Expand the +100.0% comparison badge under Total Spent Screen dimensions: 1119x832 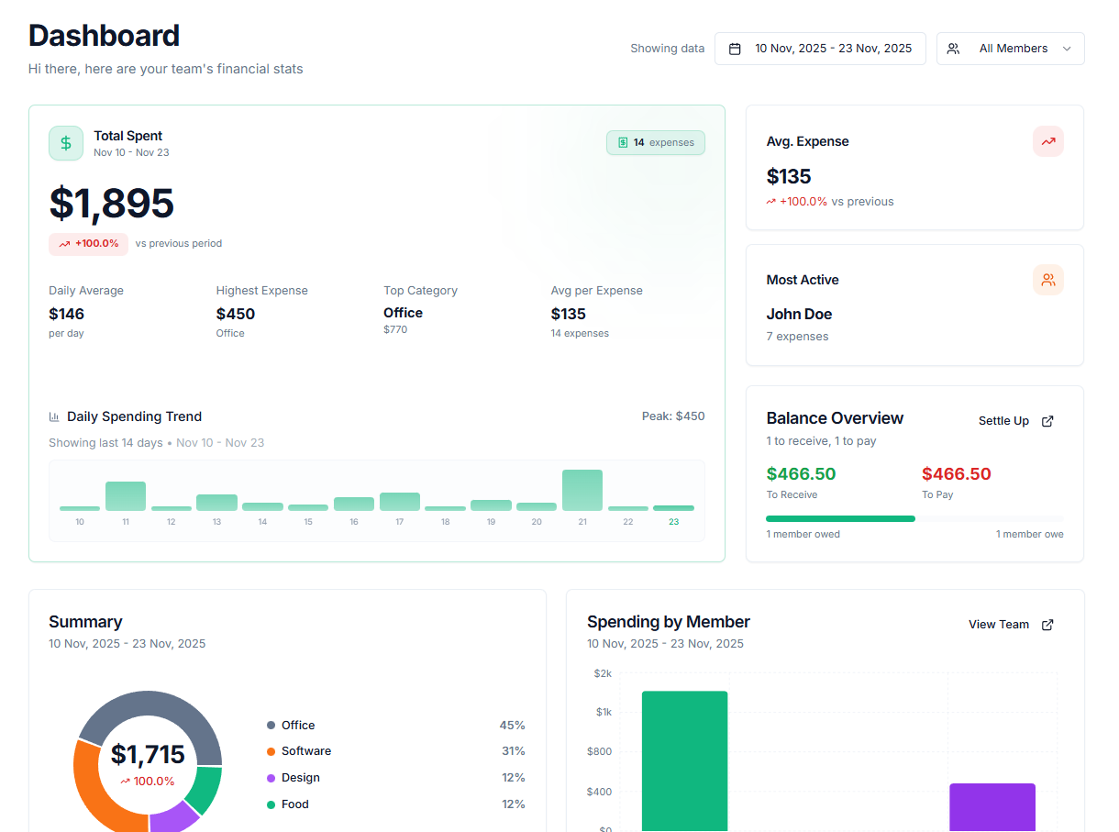tap(88, 243)
